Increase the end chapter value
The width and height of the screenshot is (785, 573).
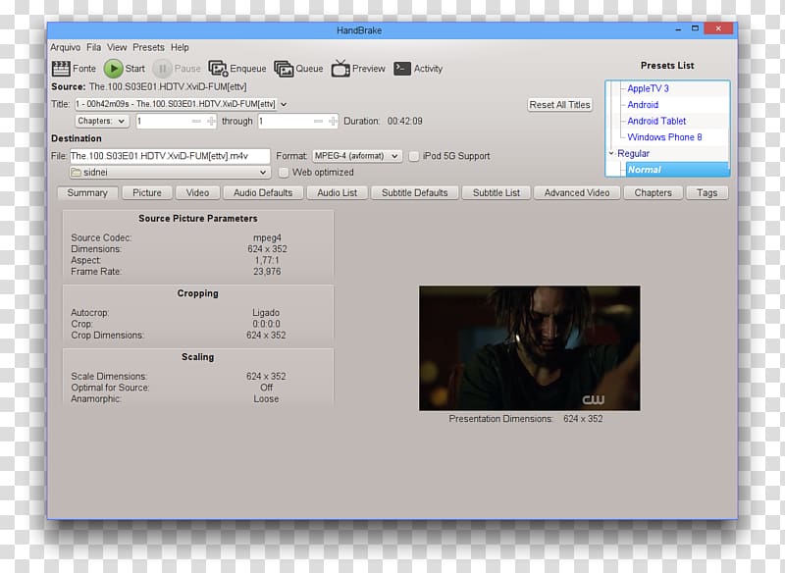333,121
